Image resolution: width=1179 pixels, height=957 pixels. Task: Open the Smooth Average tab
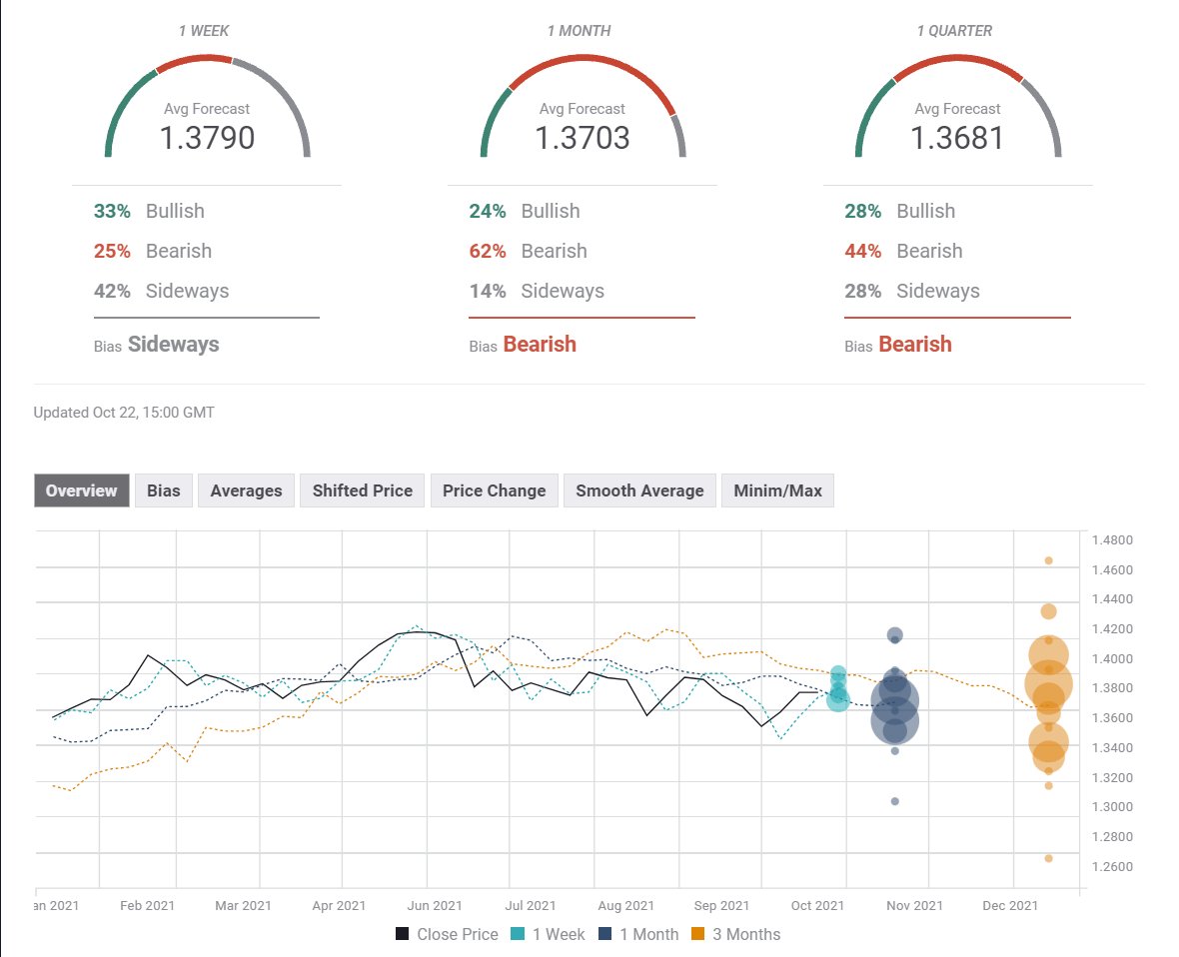[639, 490]
